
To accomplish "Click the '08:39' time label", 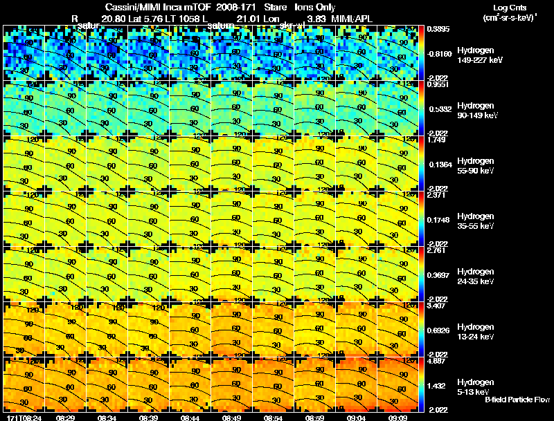I will (x=148, y=418).
